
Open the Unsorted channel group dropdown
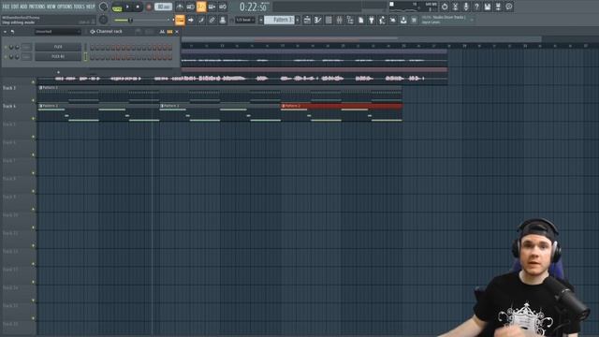click(58, 32)
